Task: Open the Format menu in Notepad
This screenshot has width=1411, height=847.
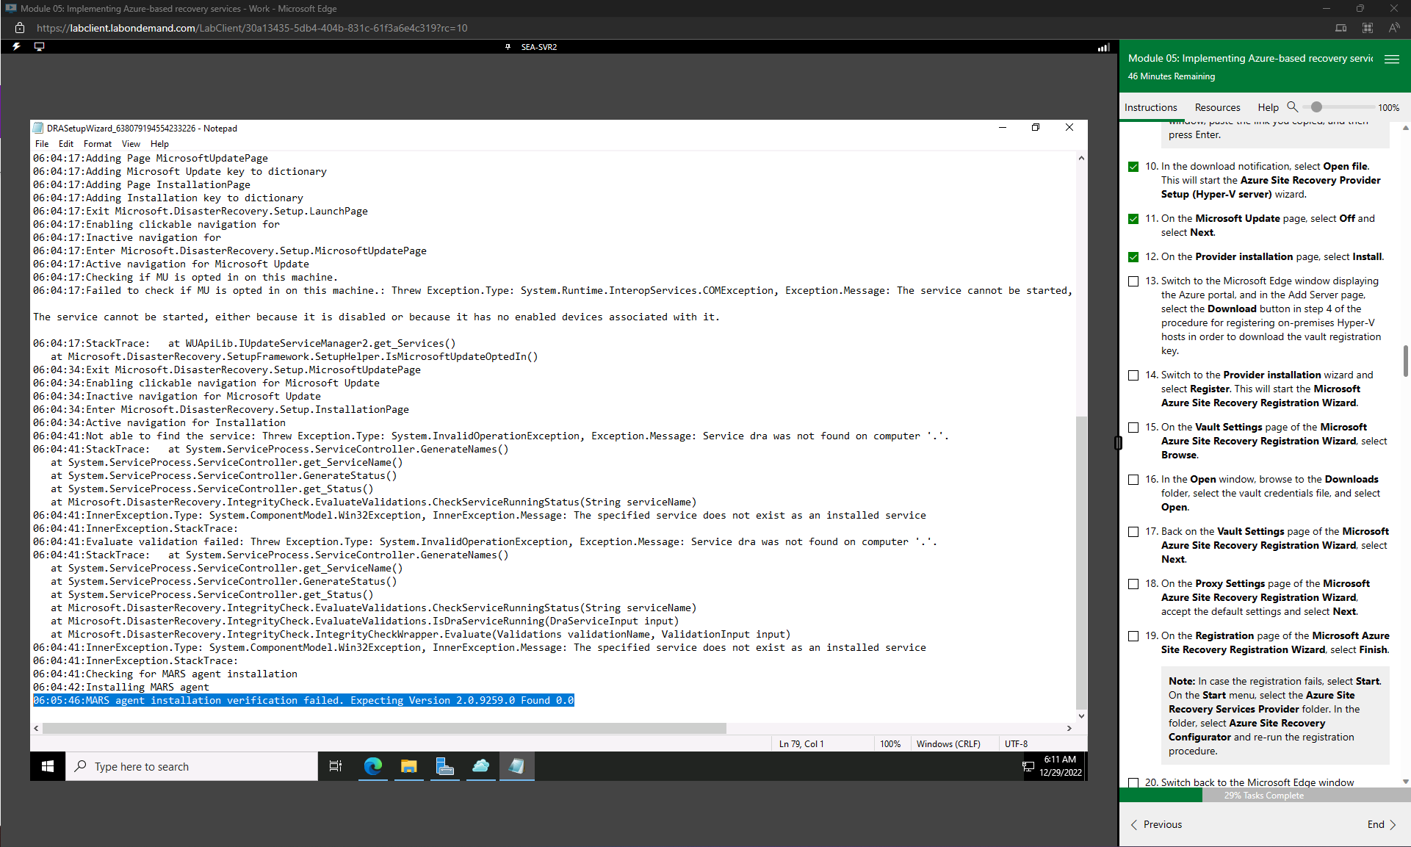Action: [97, 143]
